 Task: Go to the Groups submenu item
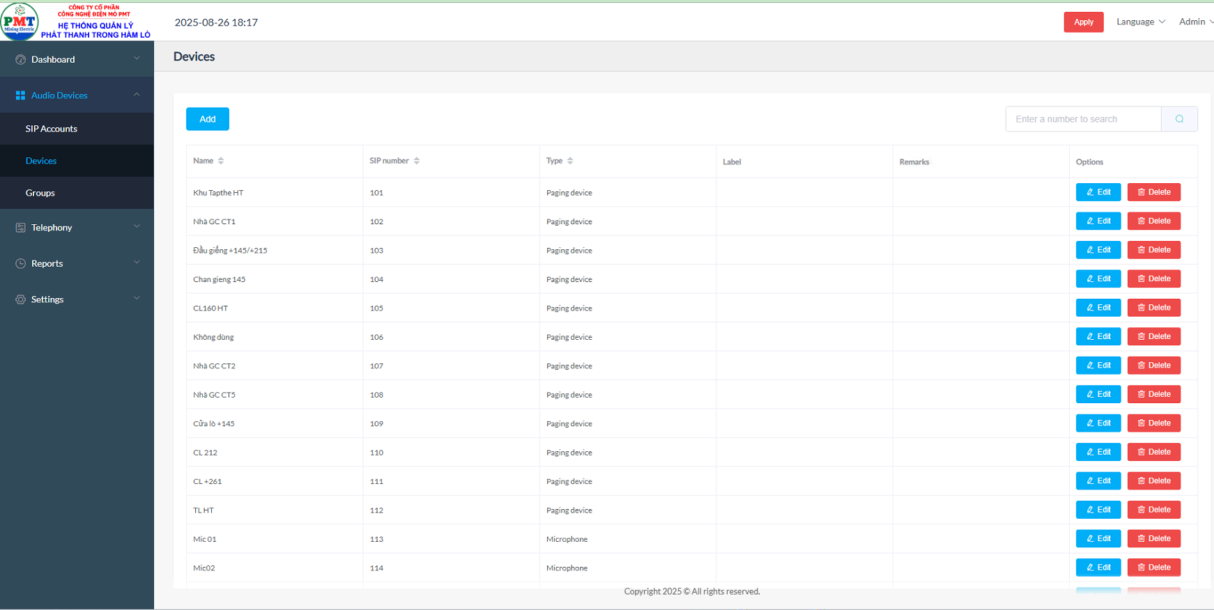pyautogui.click(x=40, y=193)
